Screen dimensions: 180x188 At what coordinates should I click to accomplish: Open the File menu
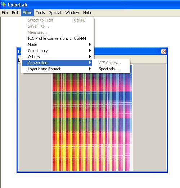pyautogui.click(x=5, y=13)
